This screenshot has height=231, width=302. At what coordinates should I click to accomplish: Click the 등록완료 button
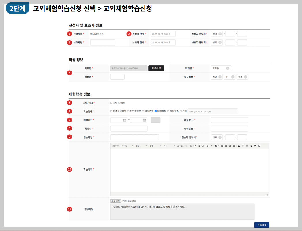coord(262,225)
